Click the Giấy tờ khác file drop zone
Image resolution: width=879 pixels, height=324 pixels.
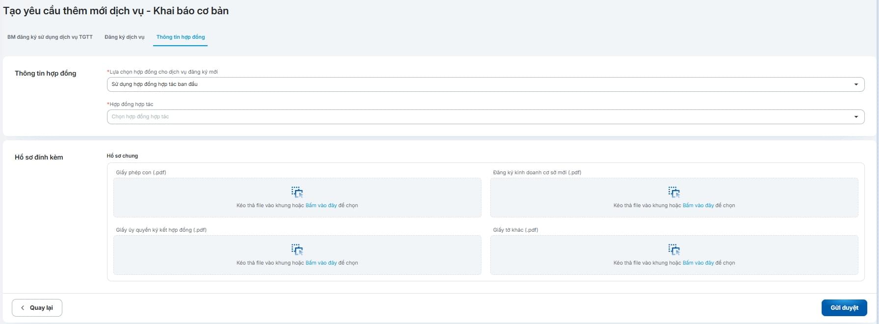tap(564, 255)
